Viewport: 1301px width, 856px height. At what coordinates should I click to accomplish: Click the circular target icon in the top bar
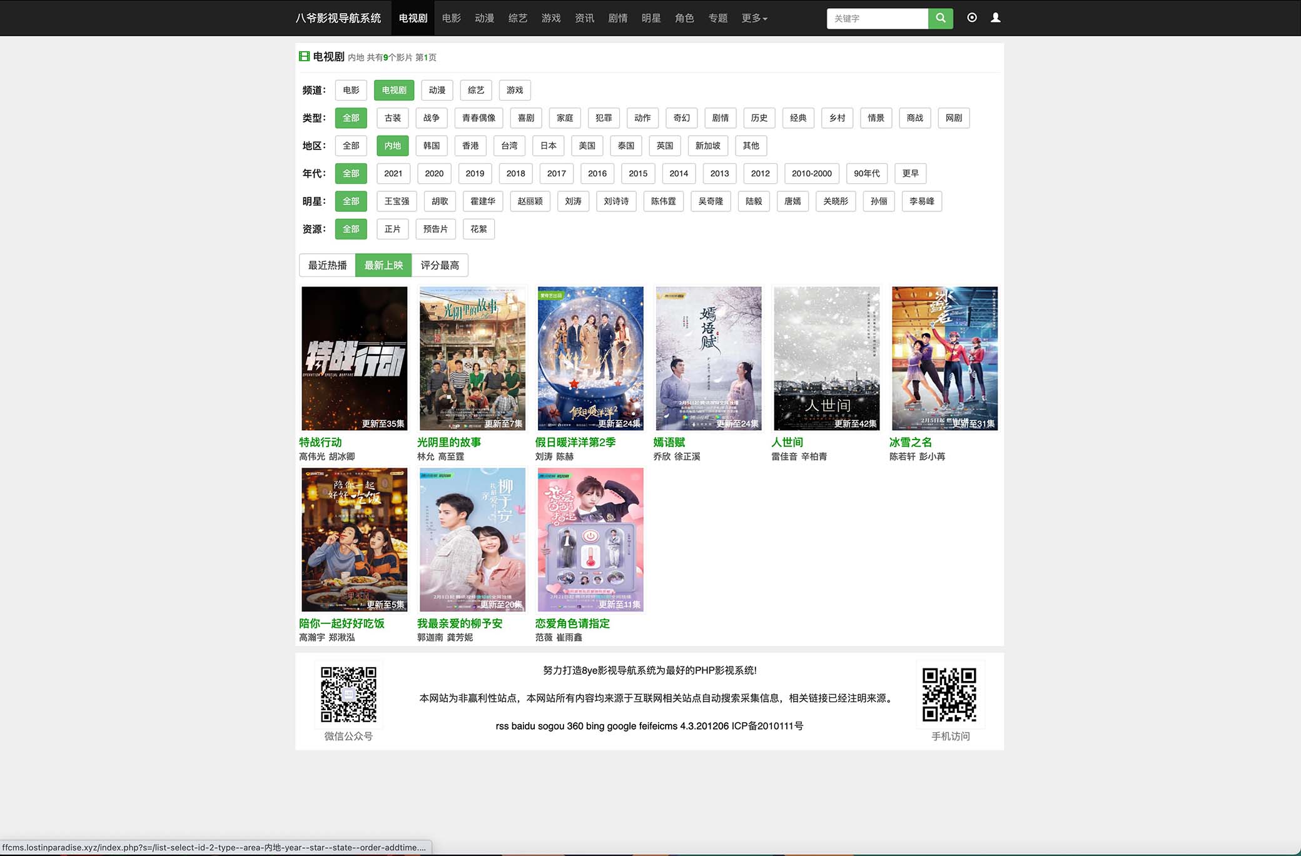pyautogui.click(x=971, y=18)
